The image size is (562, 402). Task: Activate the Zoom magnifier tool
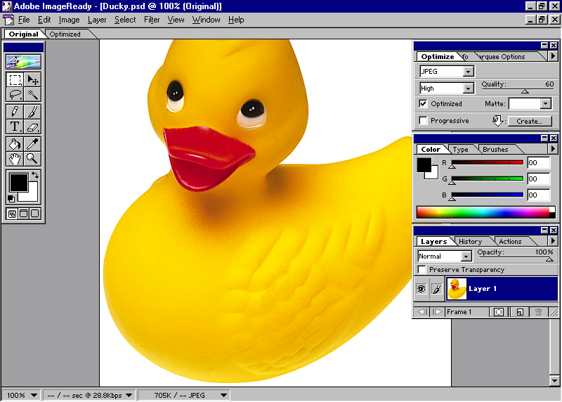[32, 158]
